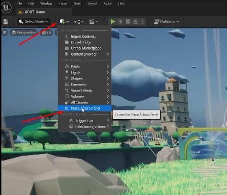Open the Platforms dropdown
227x195 pixels.
[166, 22]
